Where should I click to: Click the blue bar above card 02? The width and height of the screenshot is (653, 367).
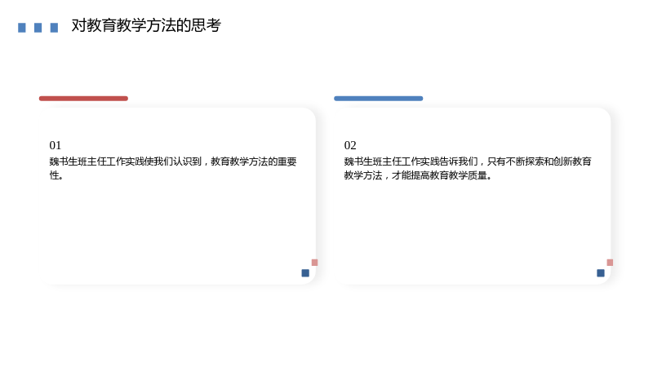point(378,99)
